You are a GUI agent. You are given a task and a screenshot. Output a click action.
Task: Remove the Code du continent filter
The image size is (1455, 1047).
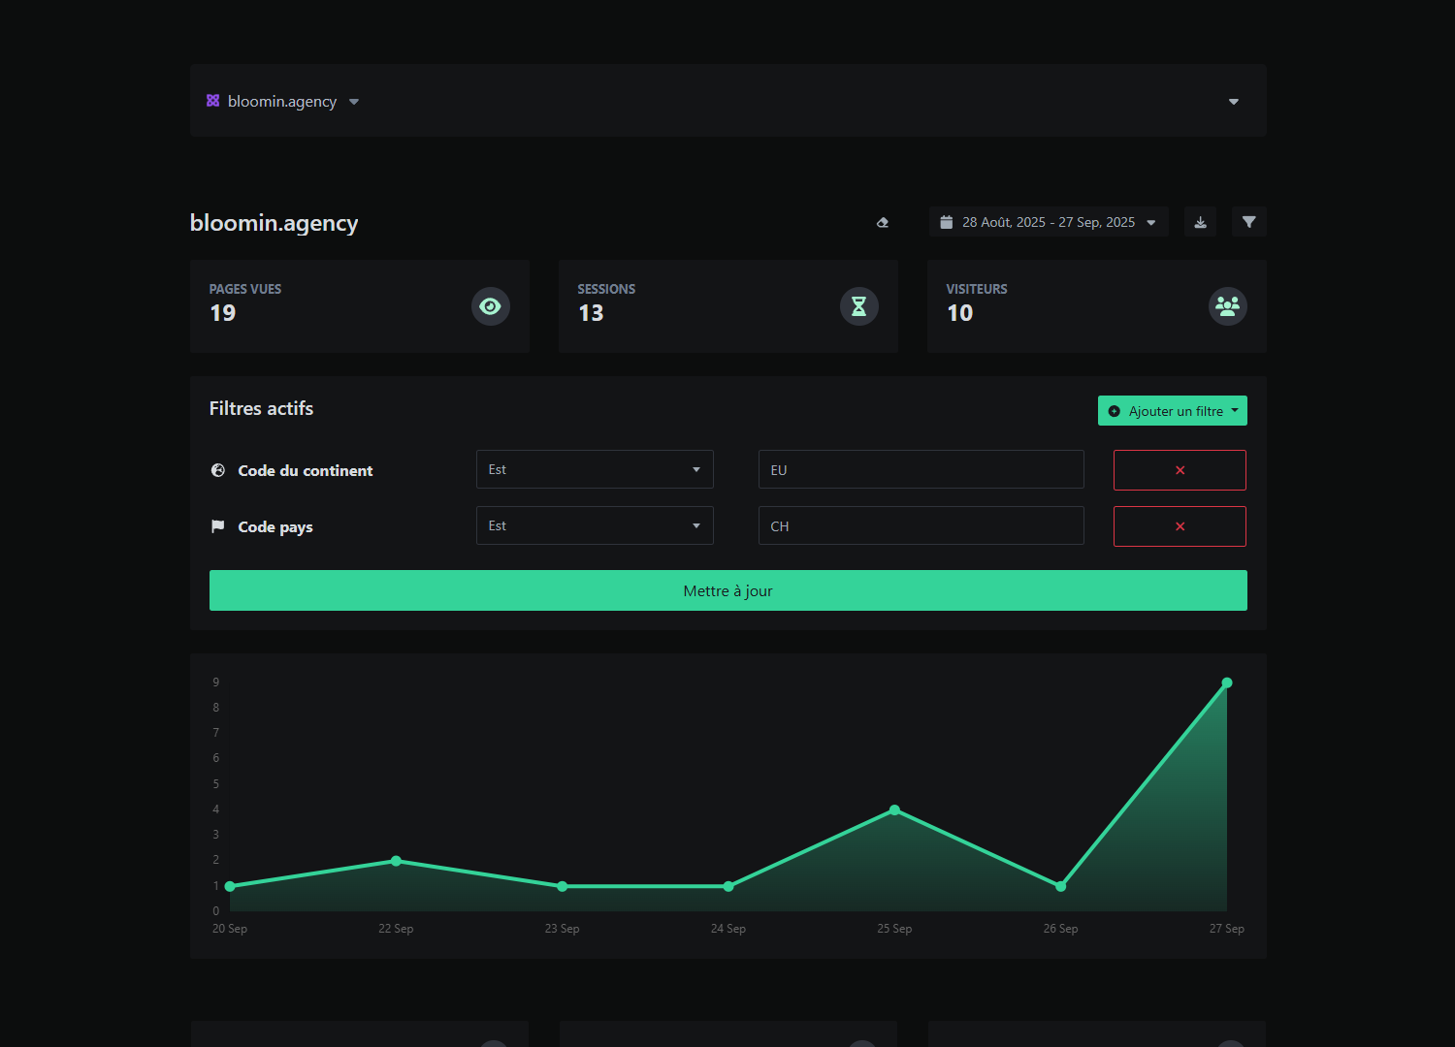coord(1180,470)
